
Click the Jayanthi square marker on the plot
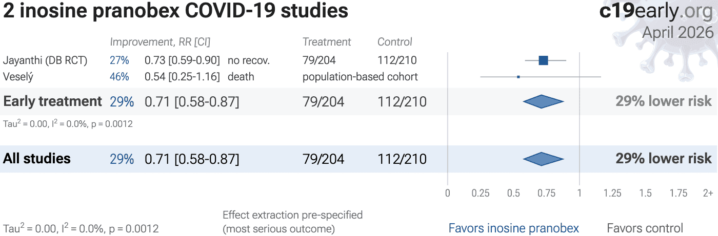(544, 60)
